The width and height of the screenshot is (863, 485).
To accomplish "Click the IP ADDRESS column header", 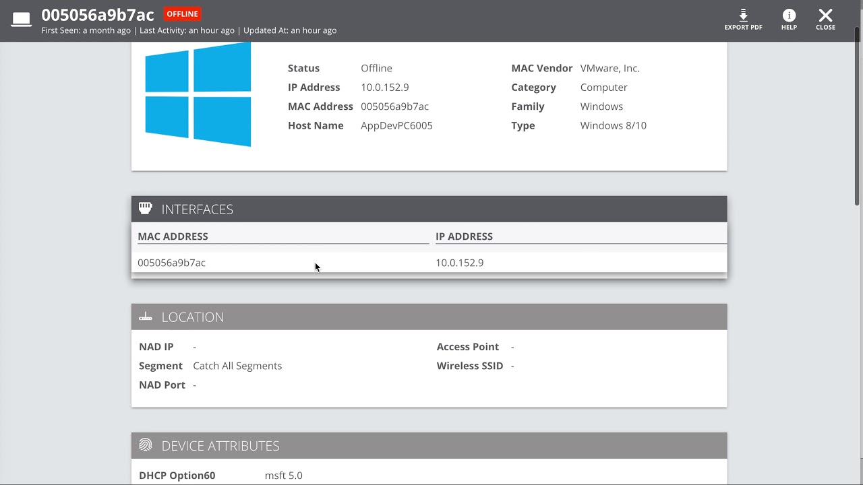I will (x=464, y=236).
